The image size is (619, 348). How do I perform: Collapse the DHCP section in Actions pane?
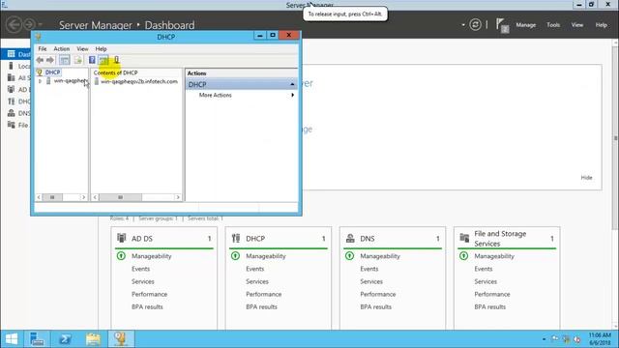(x=292, y=84)
